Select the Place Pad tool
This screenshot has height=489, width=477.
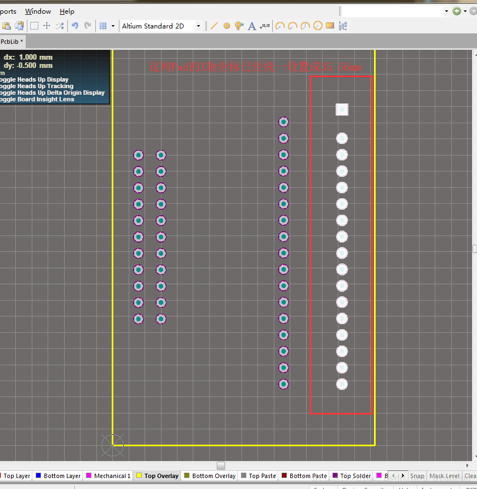click(227, 26)
